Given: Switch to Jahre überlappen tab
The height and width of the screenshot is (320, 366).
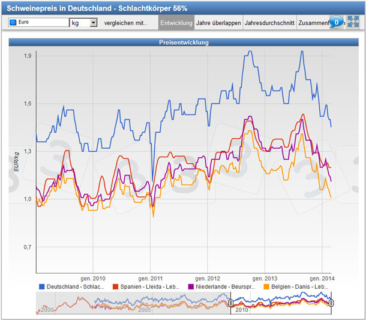Looking at the screenshot, I should pos(218,23).
